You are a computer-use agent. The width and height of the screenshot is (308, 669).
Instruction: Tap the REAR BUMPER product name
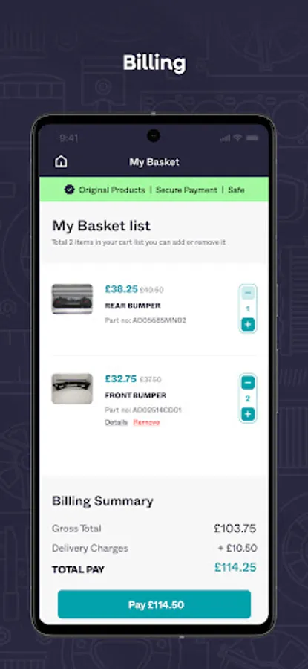point(133,306)
